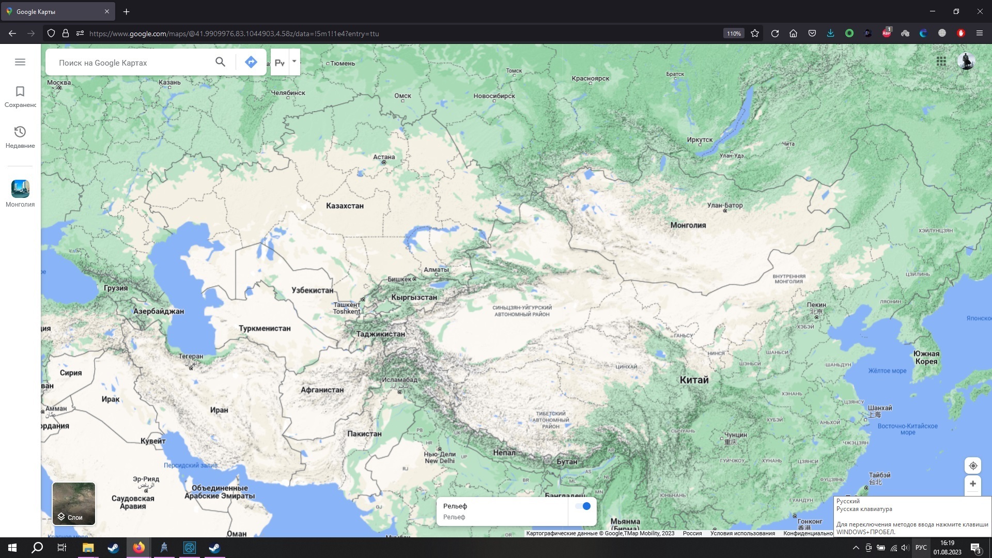Click the search magnifier icon
This screenshot has height=558, width=992.
[x=220, y=62]
